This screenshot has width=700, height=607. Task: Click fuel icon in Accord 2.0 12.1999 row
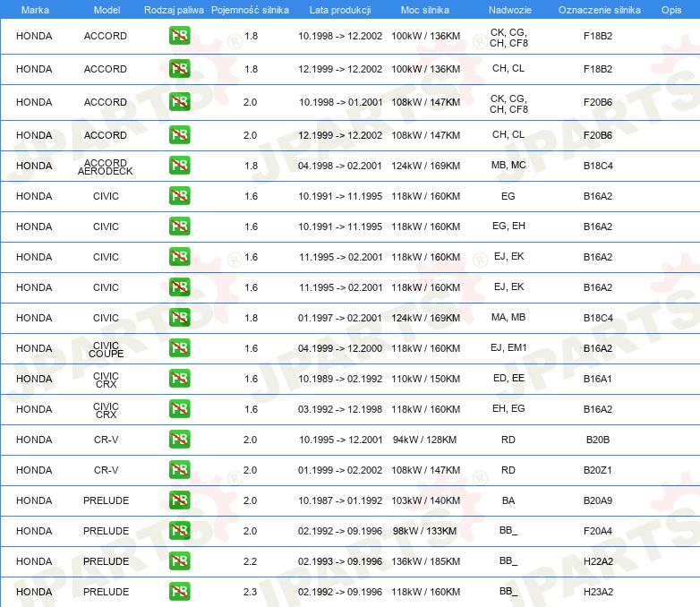coord(179,135)
